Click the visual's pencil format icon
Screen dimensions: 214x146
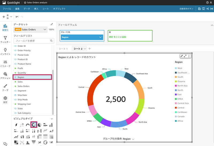pos(182,56)
